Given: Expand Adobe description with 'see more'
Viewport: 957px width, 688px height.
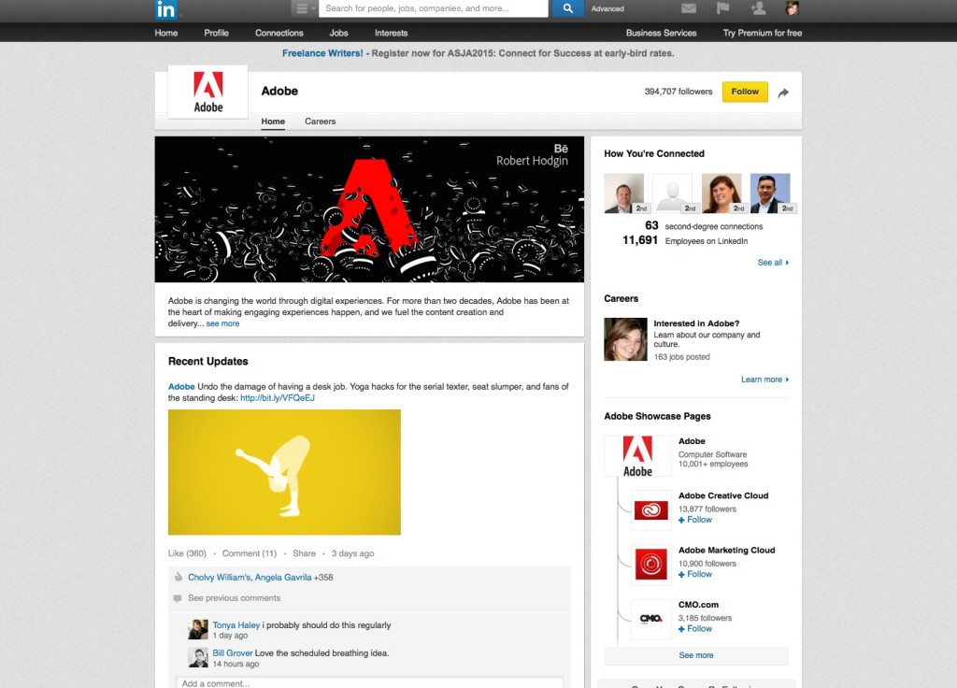Looking at the screenshot, I should pyautogui.click(x=222, y=323).
